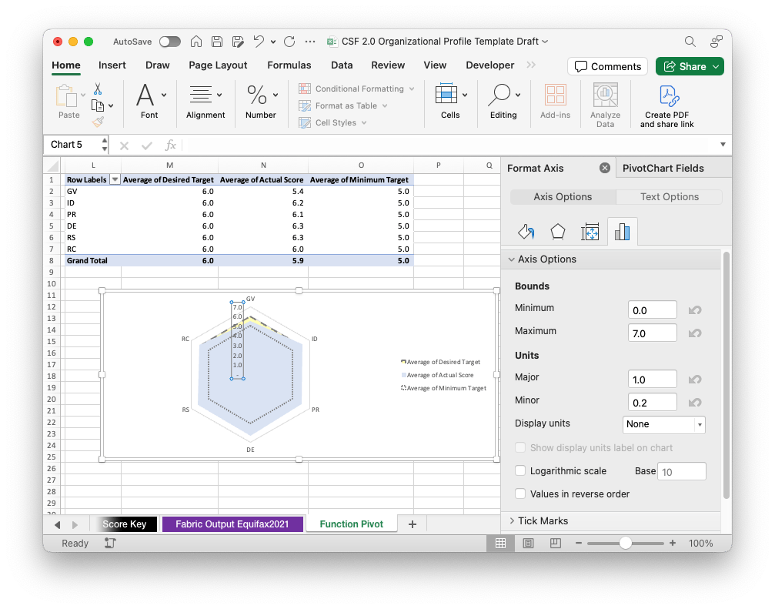The height and width of the screenshot is (609, 775).
Task: Expand the formula bar arrow
Action: [x=723, y=144]
